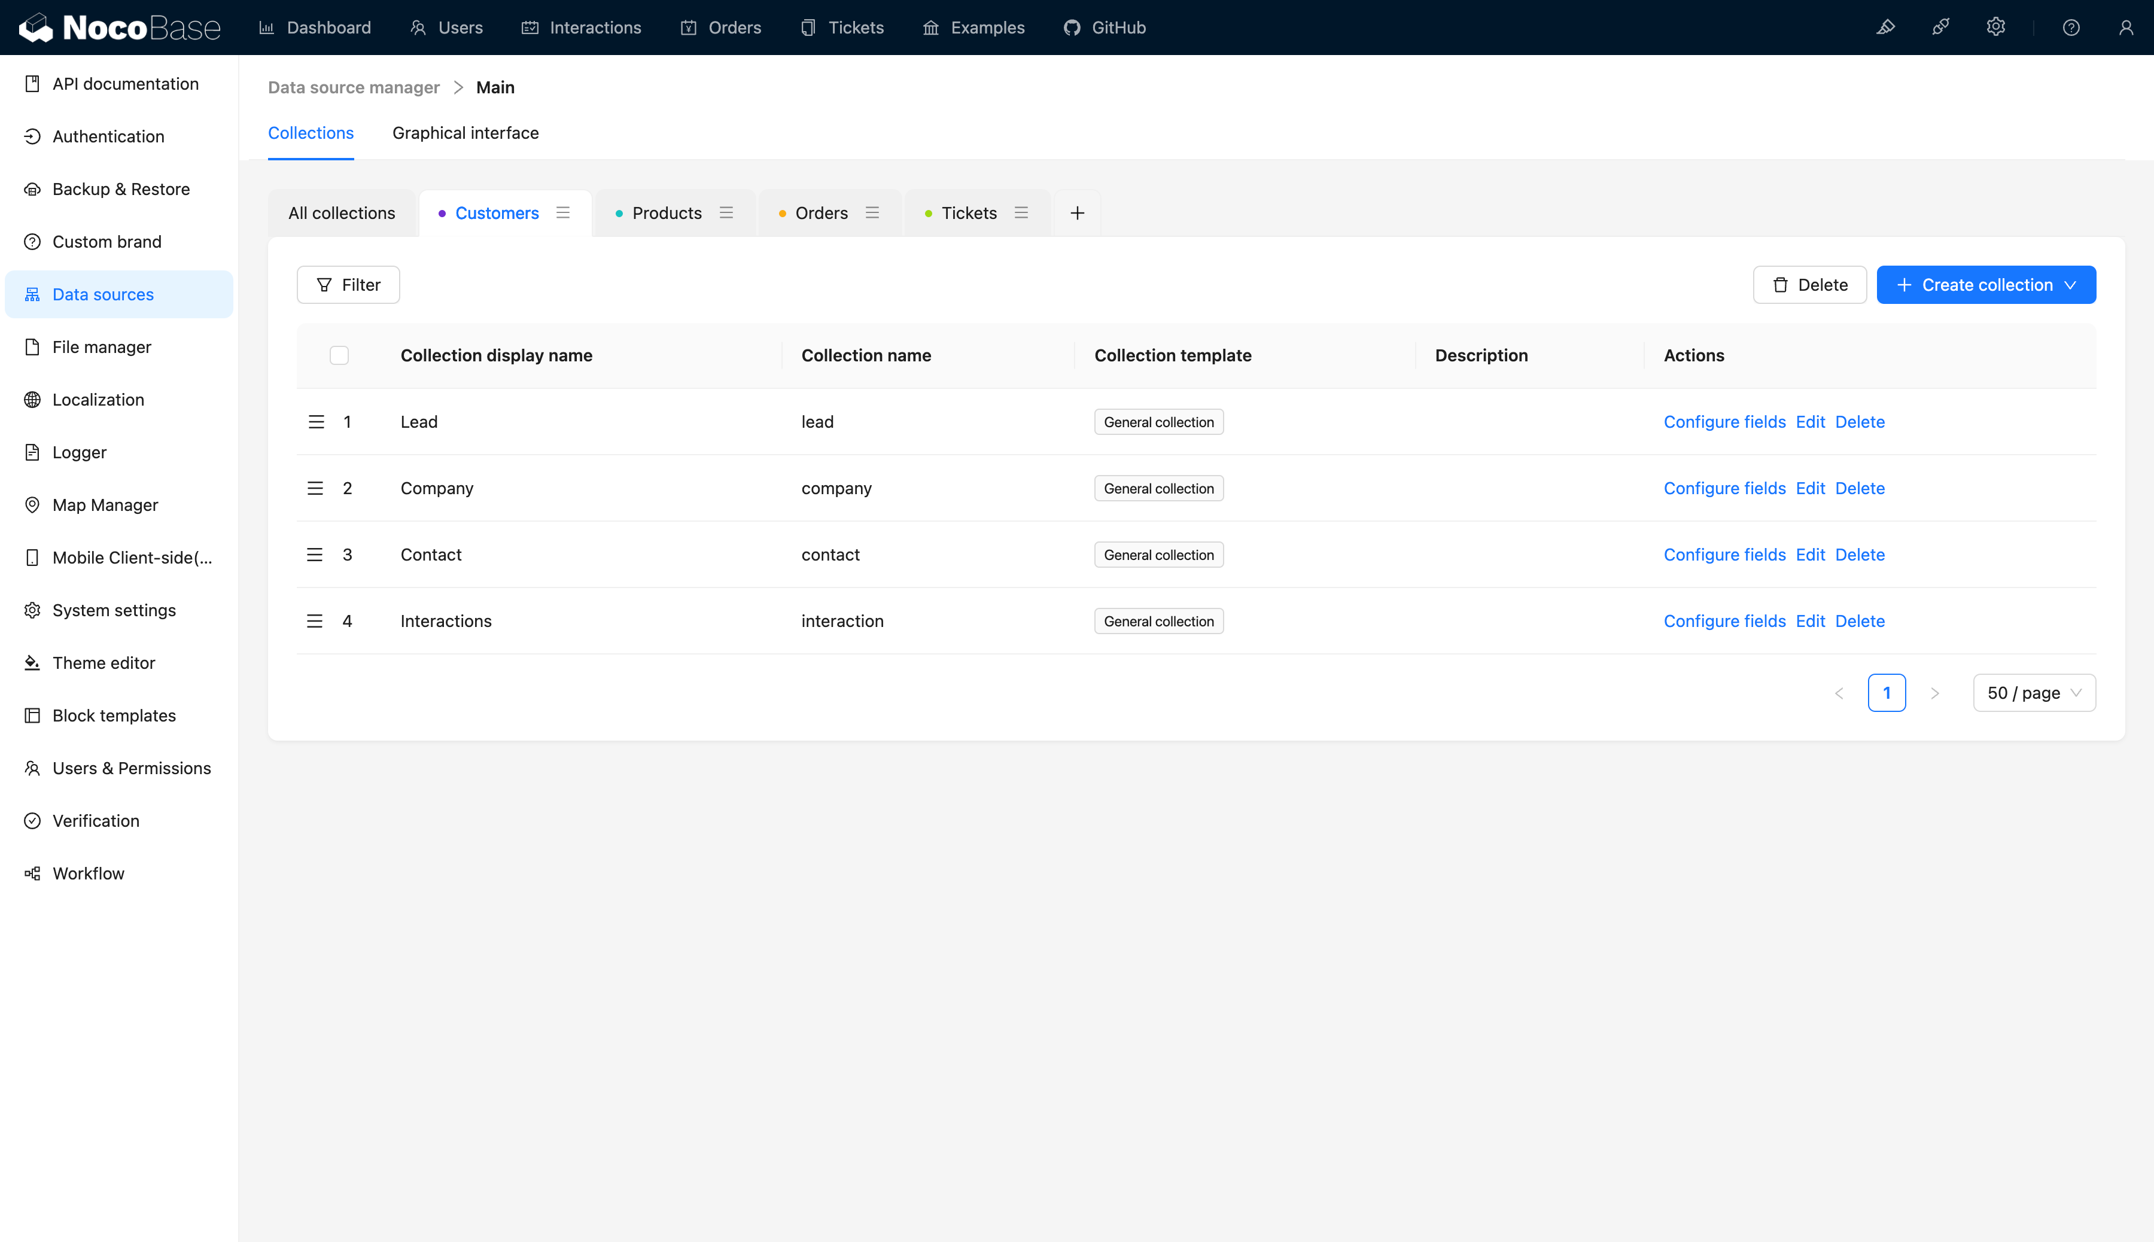Go to next page arrow

[1935, 693]
